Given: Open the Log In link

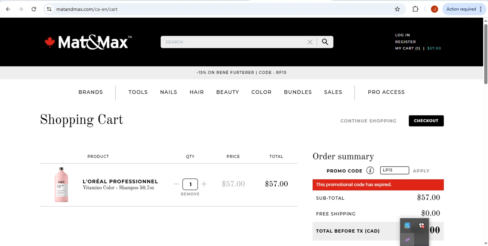Looking at the screenshot, I should coord(402,35).
